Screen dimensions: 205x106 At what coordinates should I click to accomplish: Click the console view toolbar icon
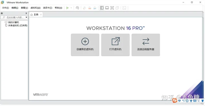(124, 8)
